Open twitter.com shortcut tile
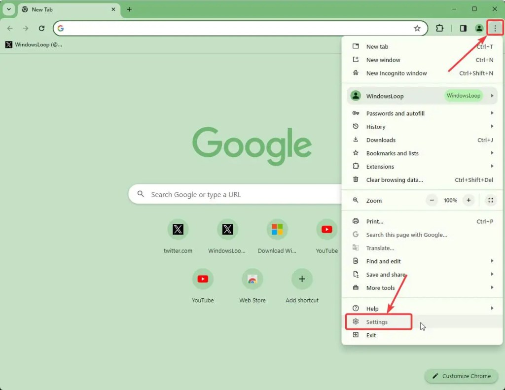Image resolution: width=505 pixels, height=390 pixels. click(x=178, y=237)
